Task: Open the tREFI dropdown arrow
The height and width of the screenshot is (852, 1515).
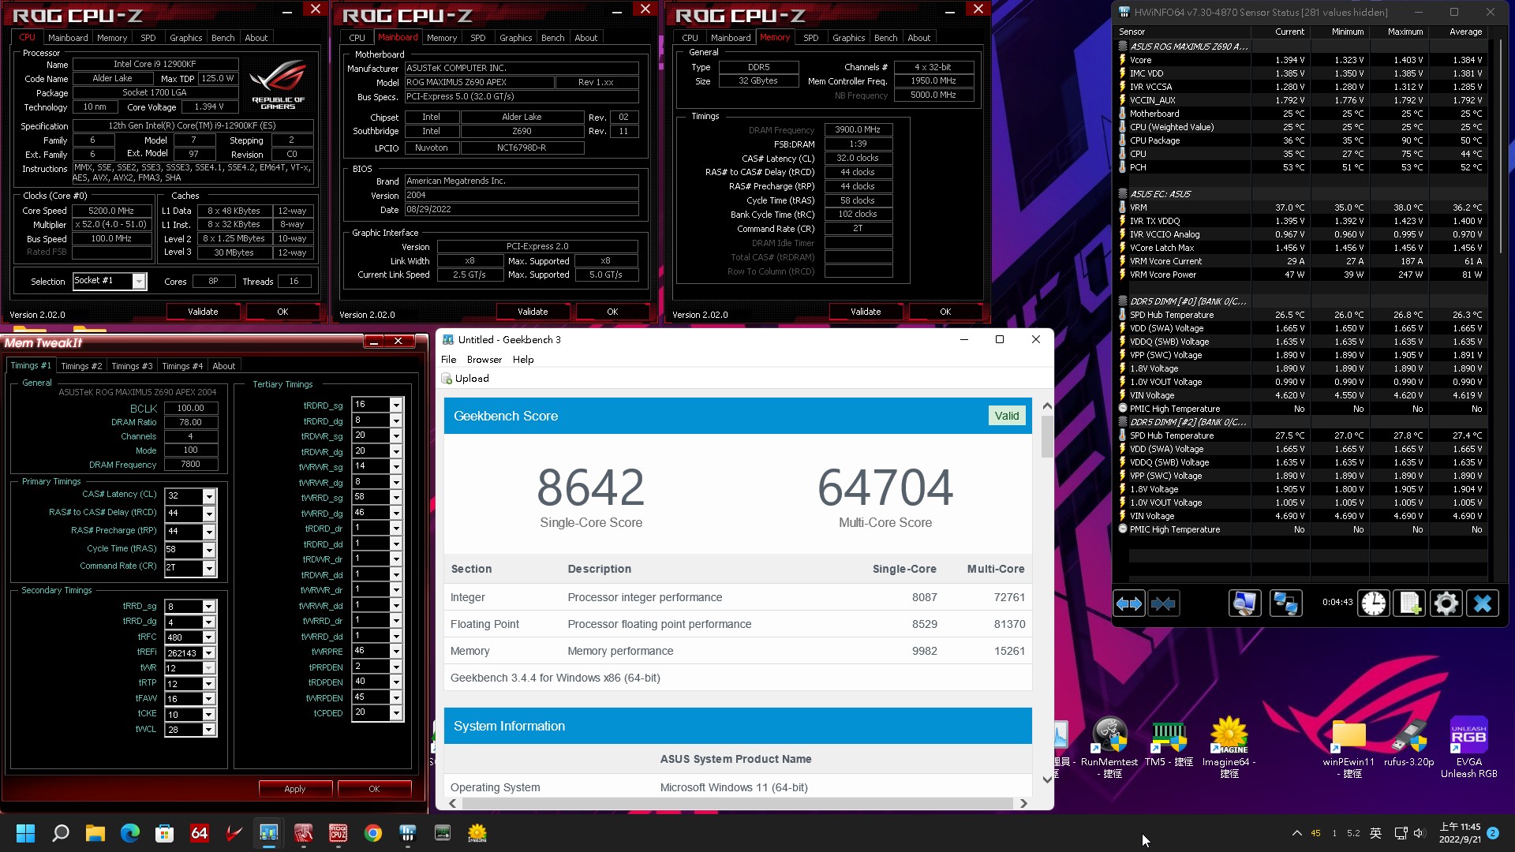Action: [x=209, y=653]
